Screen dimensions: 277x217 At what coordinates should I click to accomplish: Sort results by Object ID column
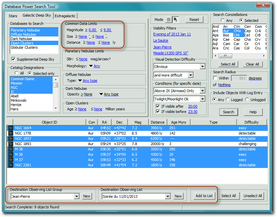click(49, 122)
